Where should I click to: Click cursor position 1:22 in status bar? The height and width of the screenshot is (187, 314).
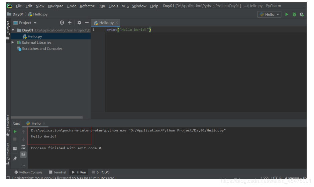pos(264,178)
